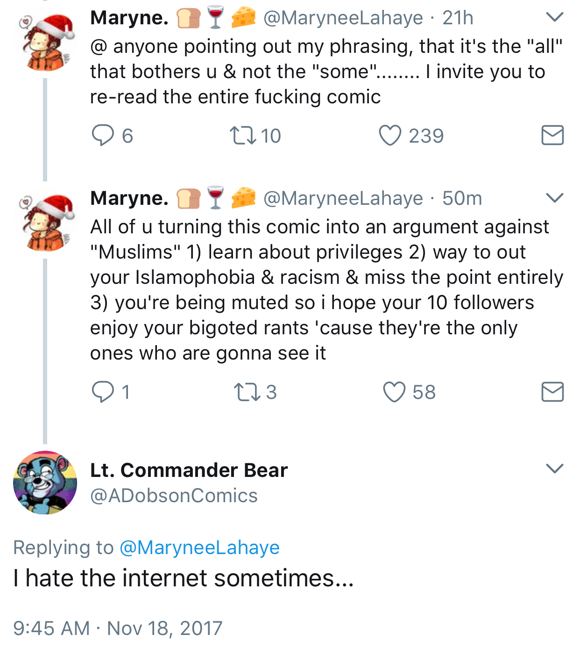
Task: Open options chevron on the 21h tweet
Action: tap(554, 17)
